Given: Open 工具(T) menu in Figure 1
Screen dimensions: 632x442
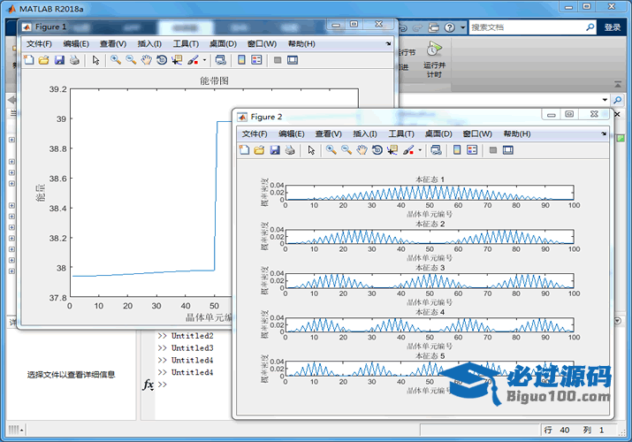Looking at the screenshot, I should (x=186, y=44).
